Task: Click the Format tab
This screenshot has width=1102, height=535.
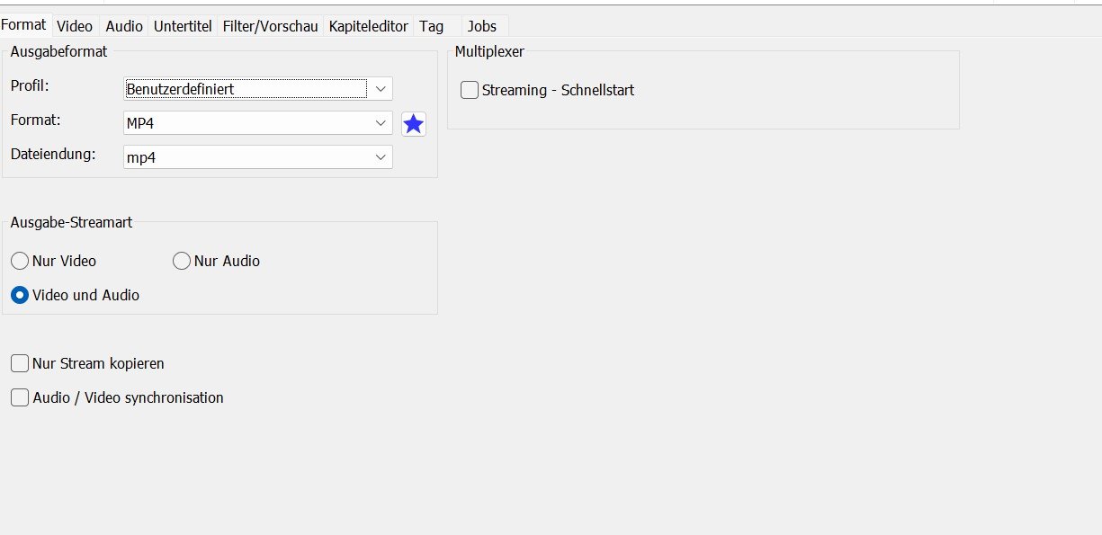Action: pyautogui.click(x=24, y=24)
